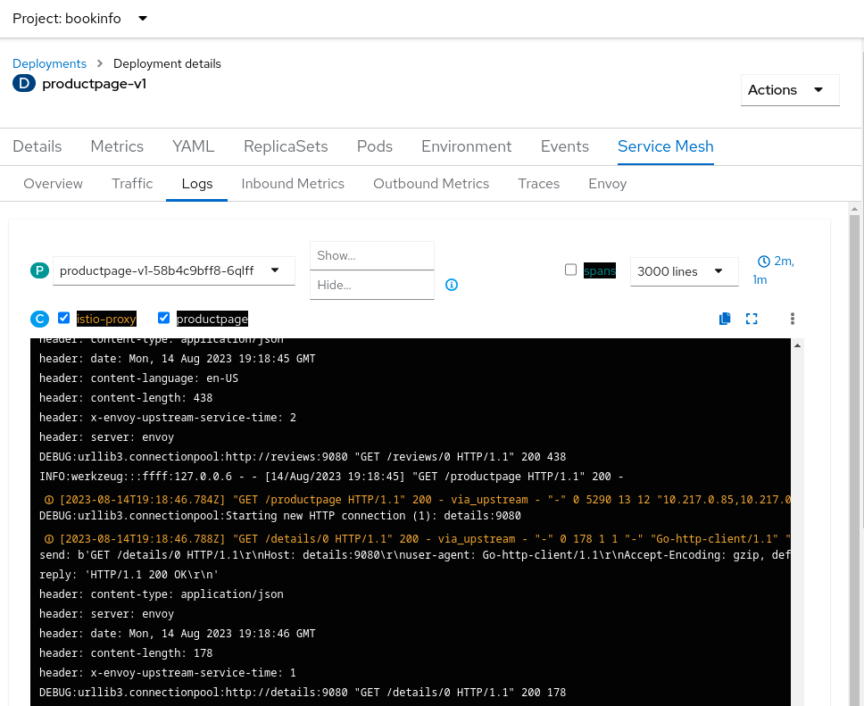Click the blue D deployment badge
This screenshot has width=864, height=706.
click(x=24, y=84)
